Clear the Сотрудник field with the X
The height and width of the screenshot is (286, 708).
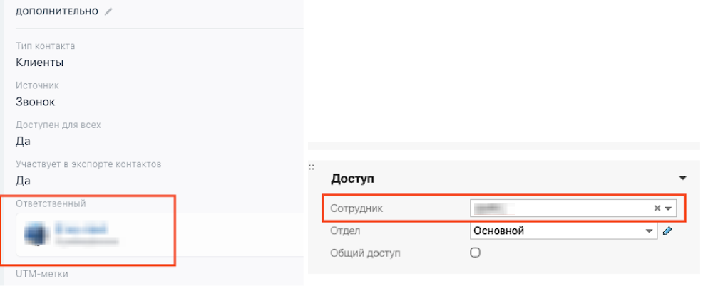tap(657, 208)
